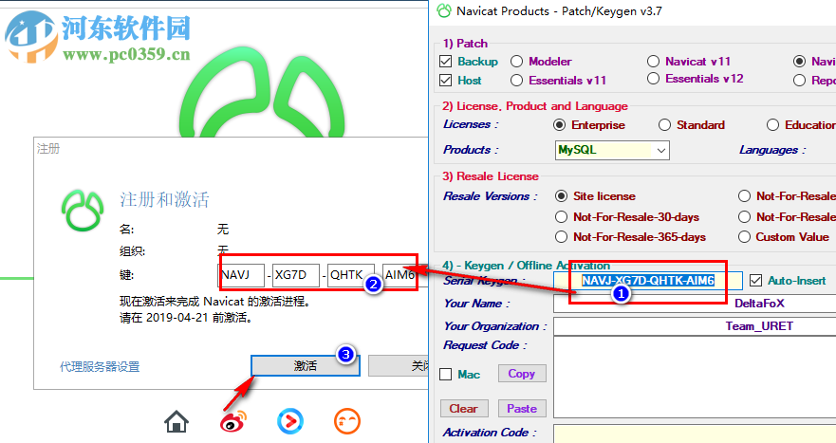This screenshot has width=836, height=443.
Task: Open the home icon below the dialog
Action: tap(176, 421)
